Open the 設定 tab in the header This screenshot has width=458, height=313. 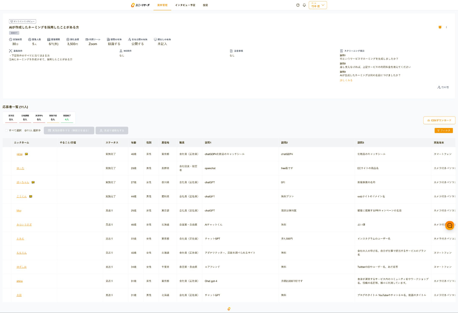pyautogui.click(x=205, y=5)
